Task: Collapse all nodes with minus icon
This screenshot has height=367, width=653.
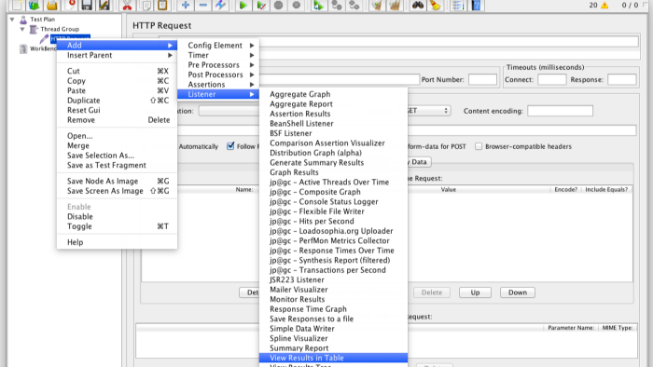Action: pyautogui.click(x=202, y=5)
